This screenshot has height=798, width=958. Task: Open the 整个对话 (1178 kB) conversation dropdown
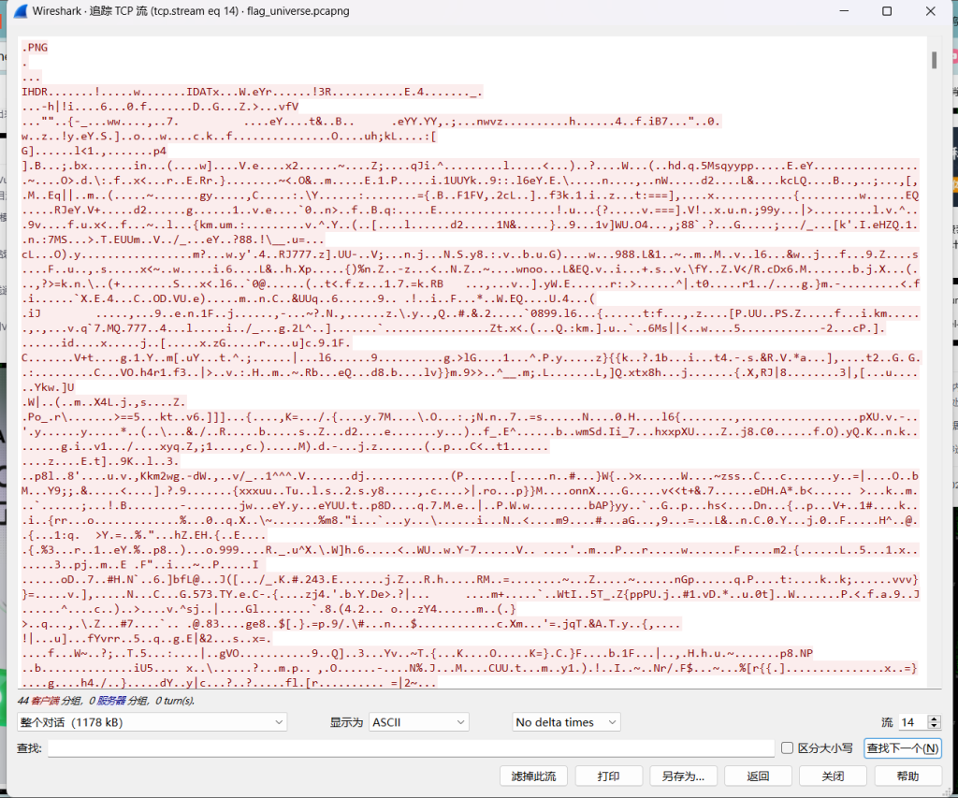click(152, 722)
